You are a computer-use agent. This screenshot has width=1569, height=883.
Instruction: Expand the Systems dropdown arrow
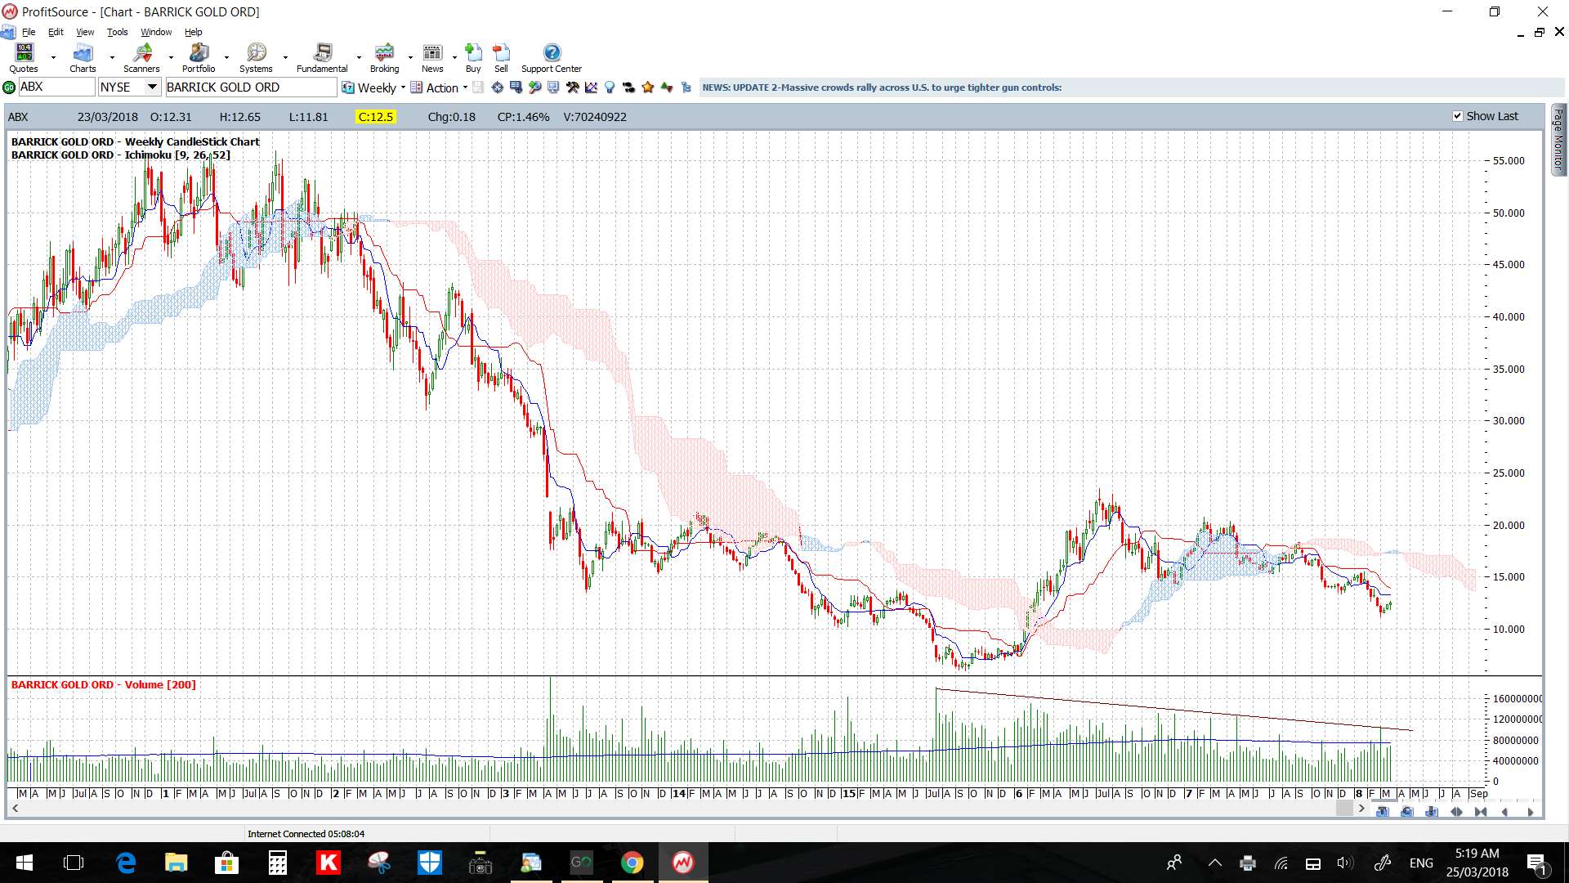pos(285,58)
